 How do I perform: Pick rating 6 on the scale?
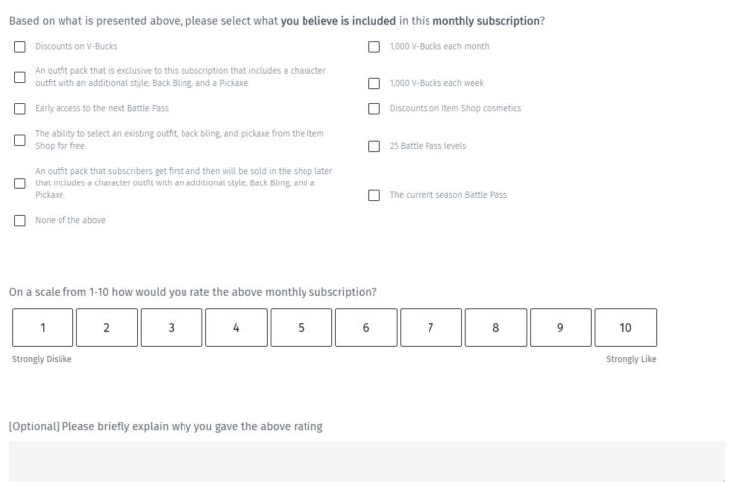click(x=366, y=327)
